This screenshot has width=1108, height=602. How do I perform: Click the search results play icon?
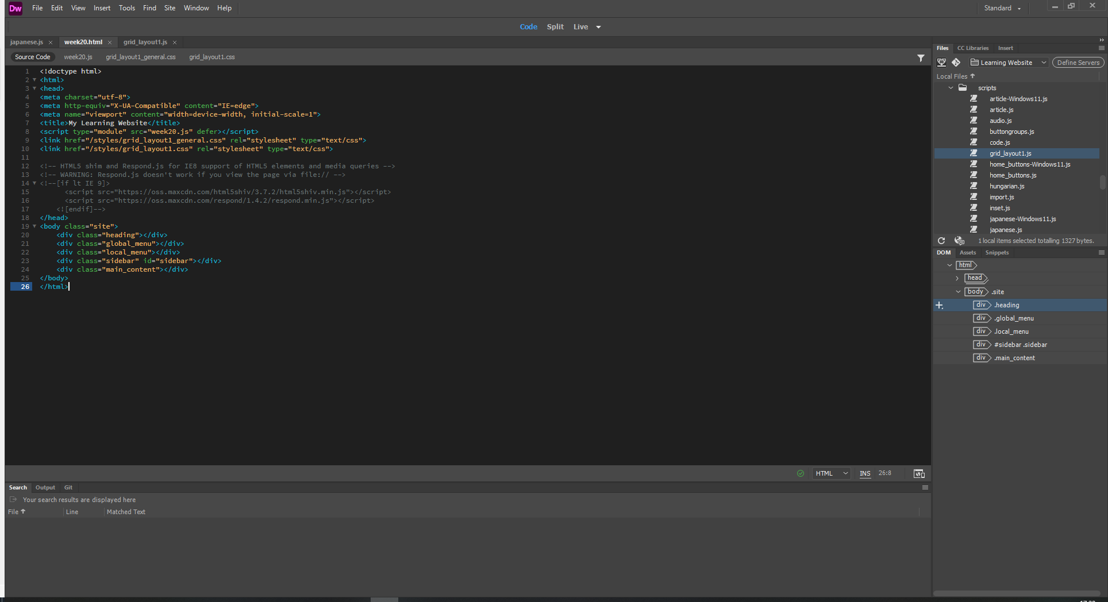tap(13, 500)
